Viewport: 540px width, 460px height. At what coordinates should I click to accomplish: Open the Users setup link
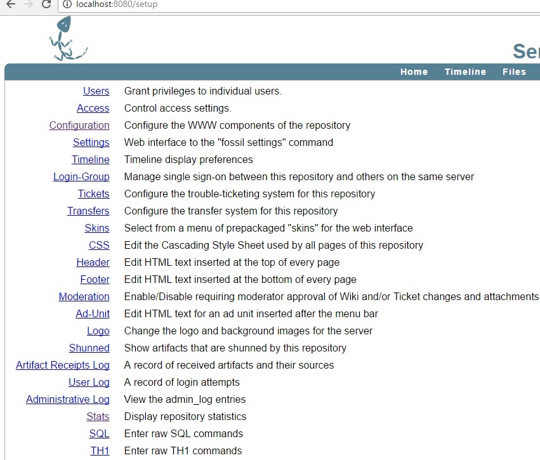point(96,91)
